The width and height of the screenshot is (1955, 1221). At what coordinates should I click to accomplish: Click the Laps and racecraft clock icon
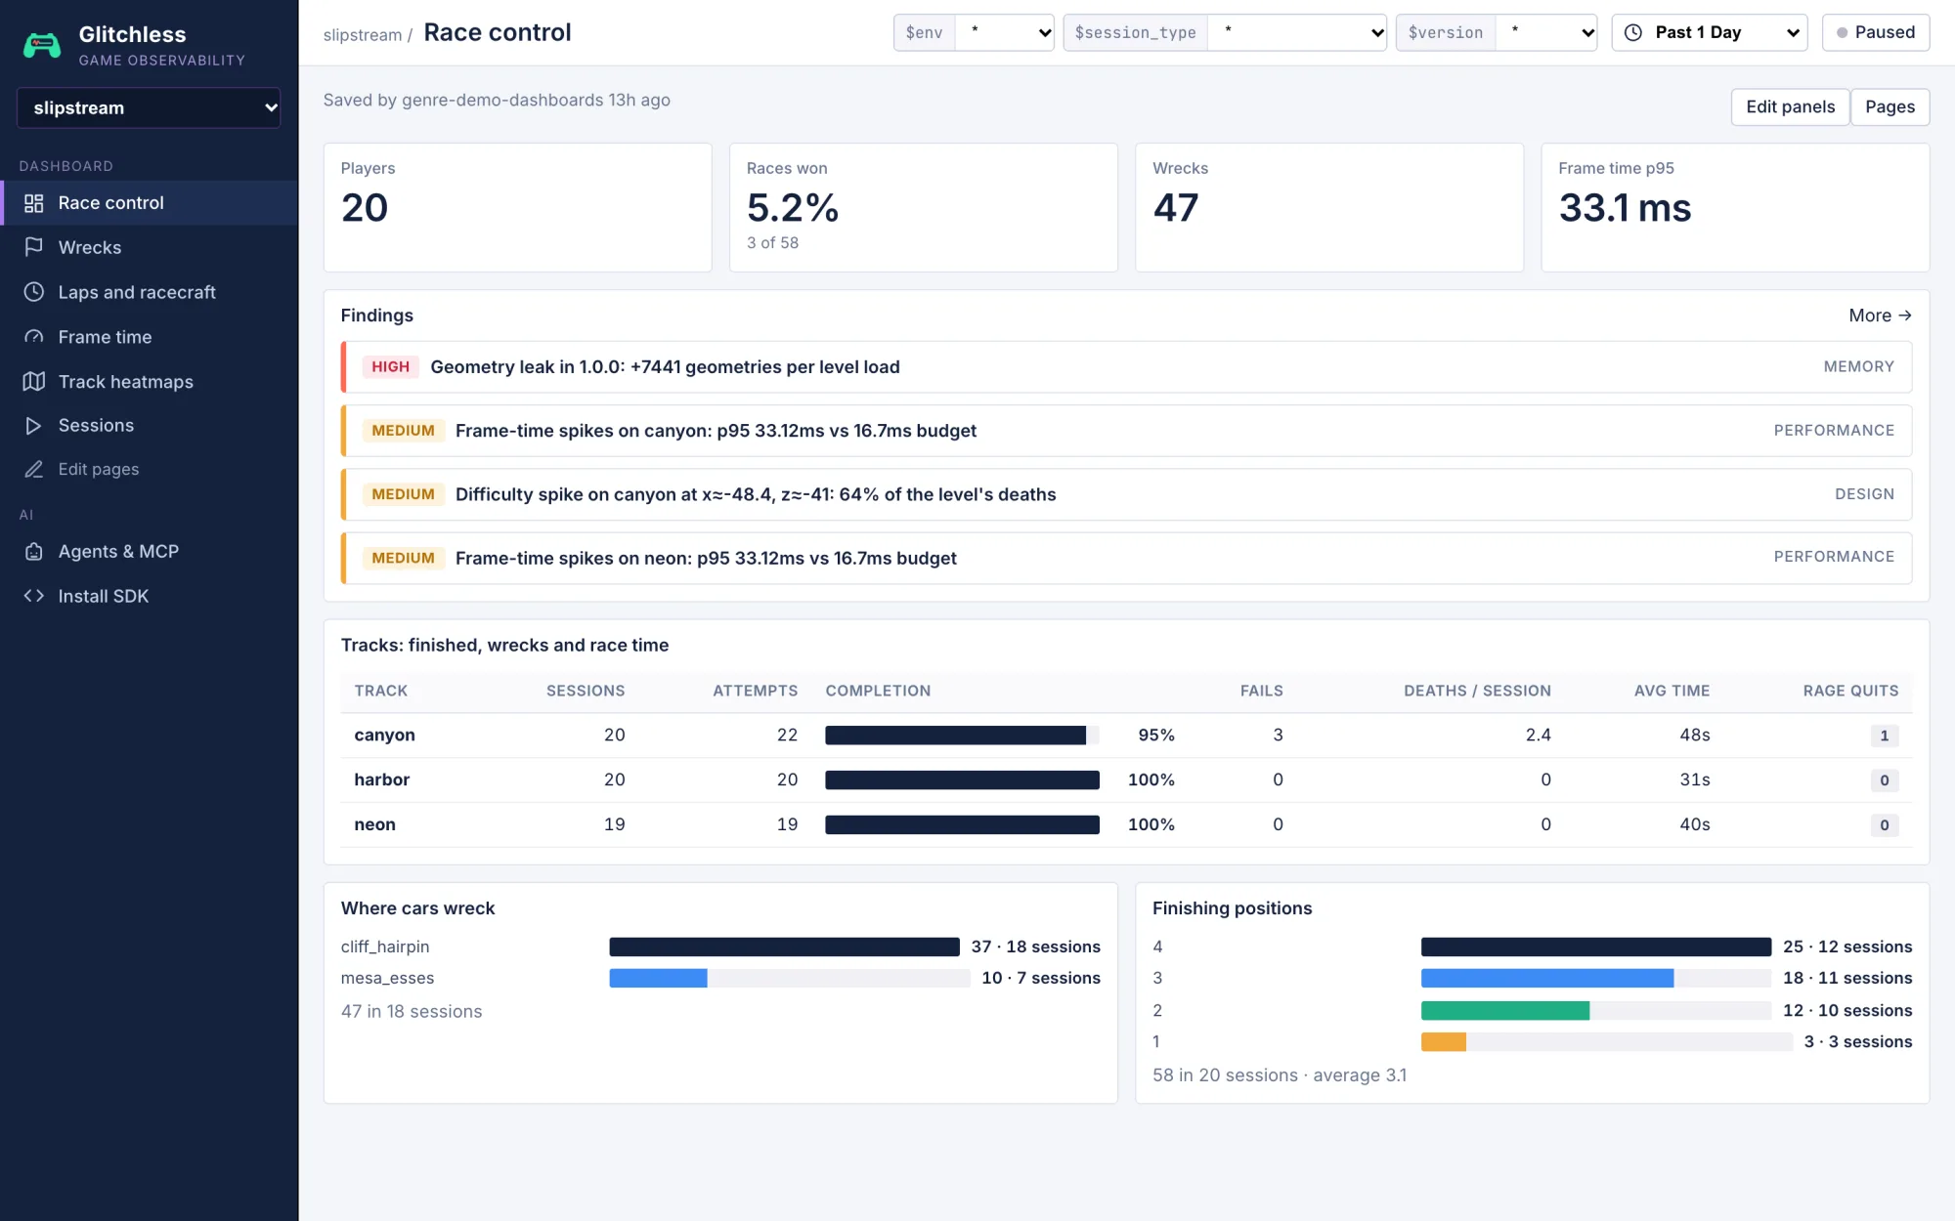34,292
